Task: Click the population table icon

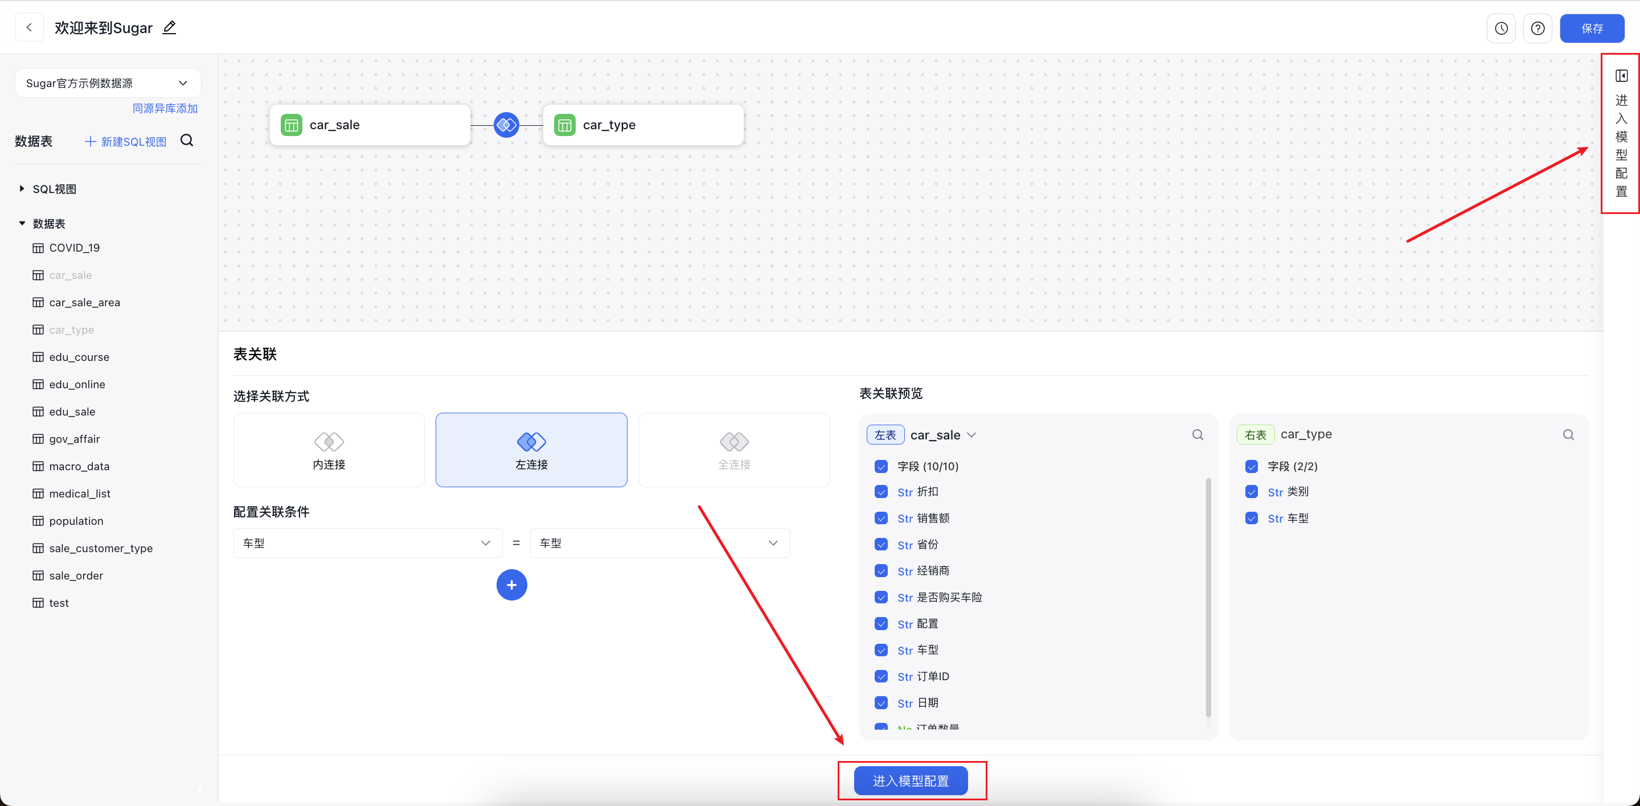Action: (x=38, y=521)
